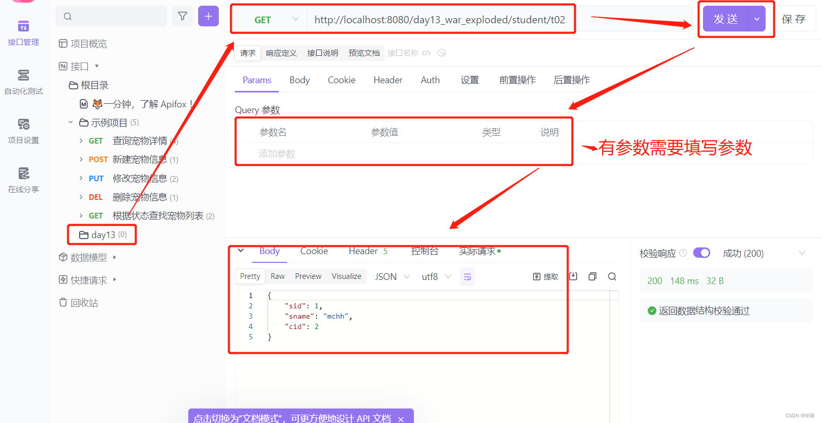Toggle the 校验响应 switch
Image resolution: width=822 pixels, height=423 pixels.
702,253
